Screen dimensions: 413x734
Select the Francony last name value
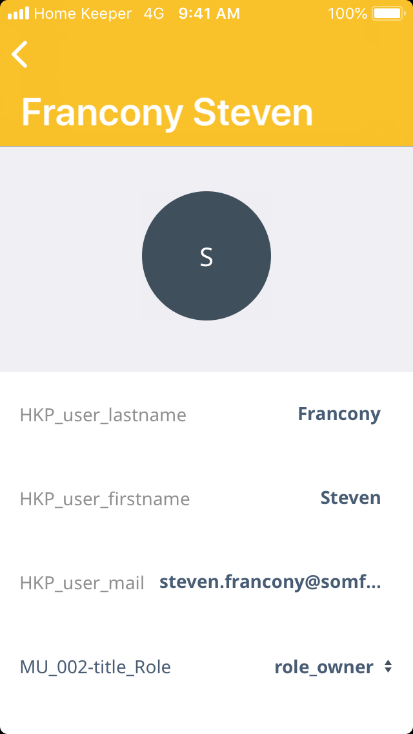coord(339,414)
